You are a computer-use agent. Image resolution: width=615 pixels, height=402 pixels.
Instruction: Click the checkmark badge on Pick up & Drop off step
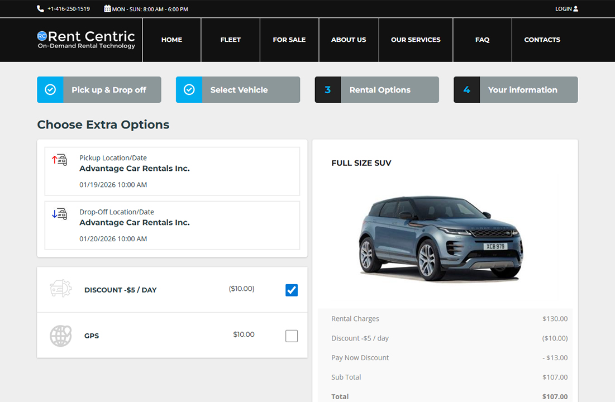point(50,89)
